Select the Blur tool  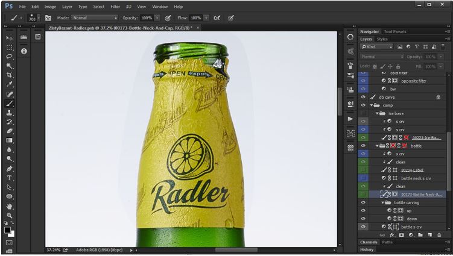pyautogui.click(x=9, y=149)
